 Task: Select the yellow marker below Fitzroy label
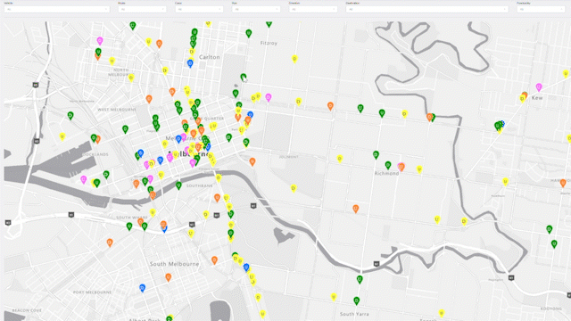point(294,59)
